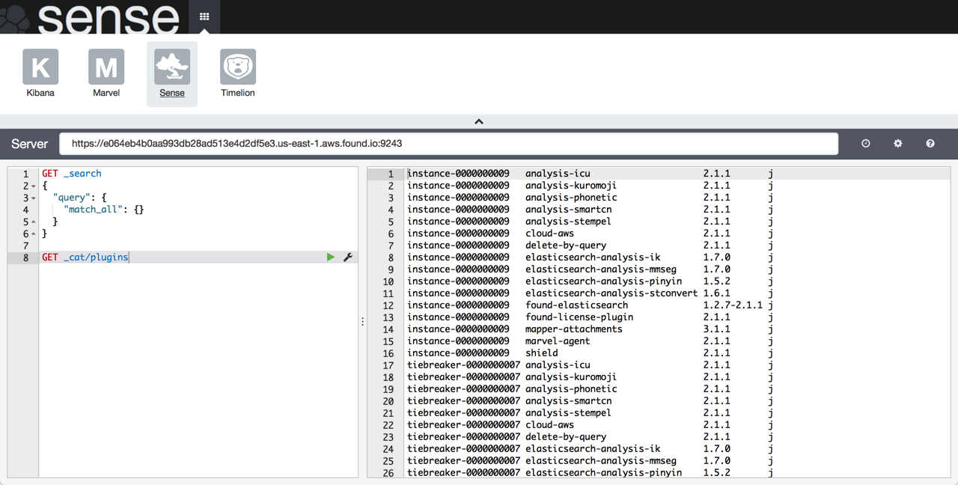Click instance row 'delete-by-query' in output
The width and height of the screenshot is (958, 485).
[566, 245]
